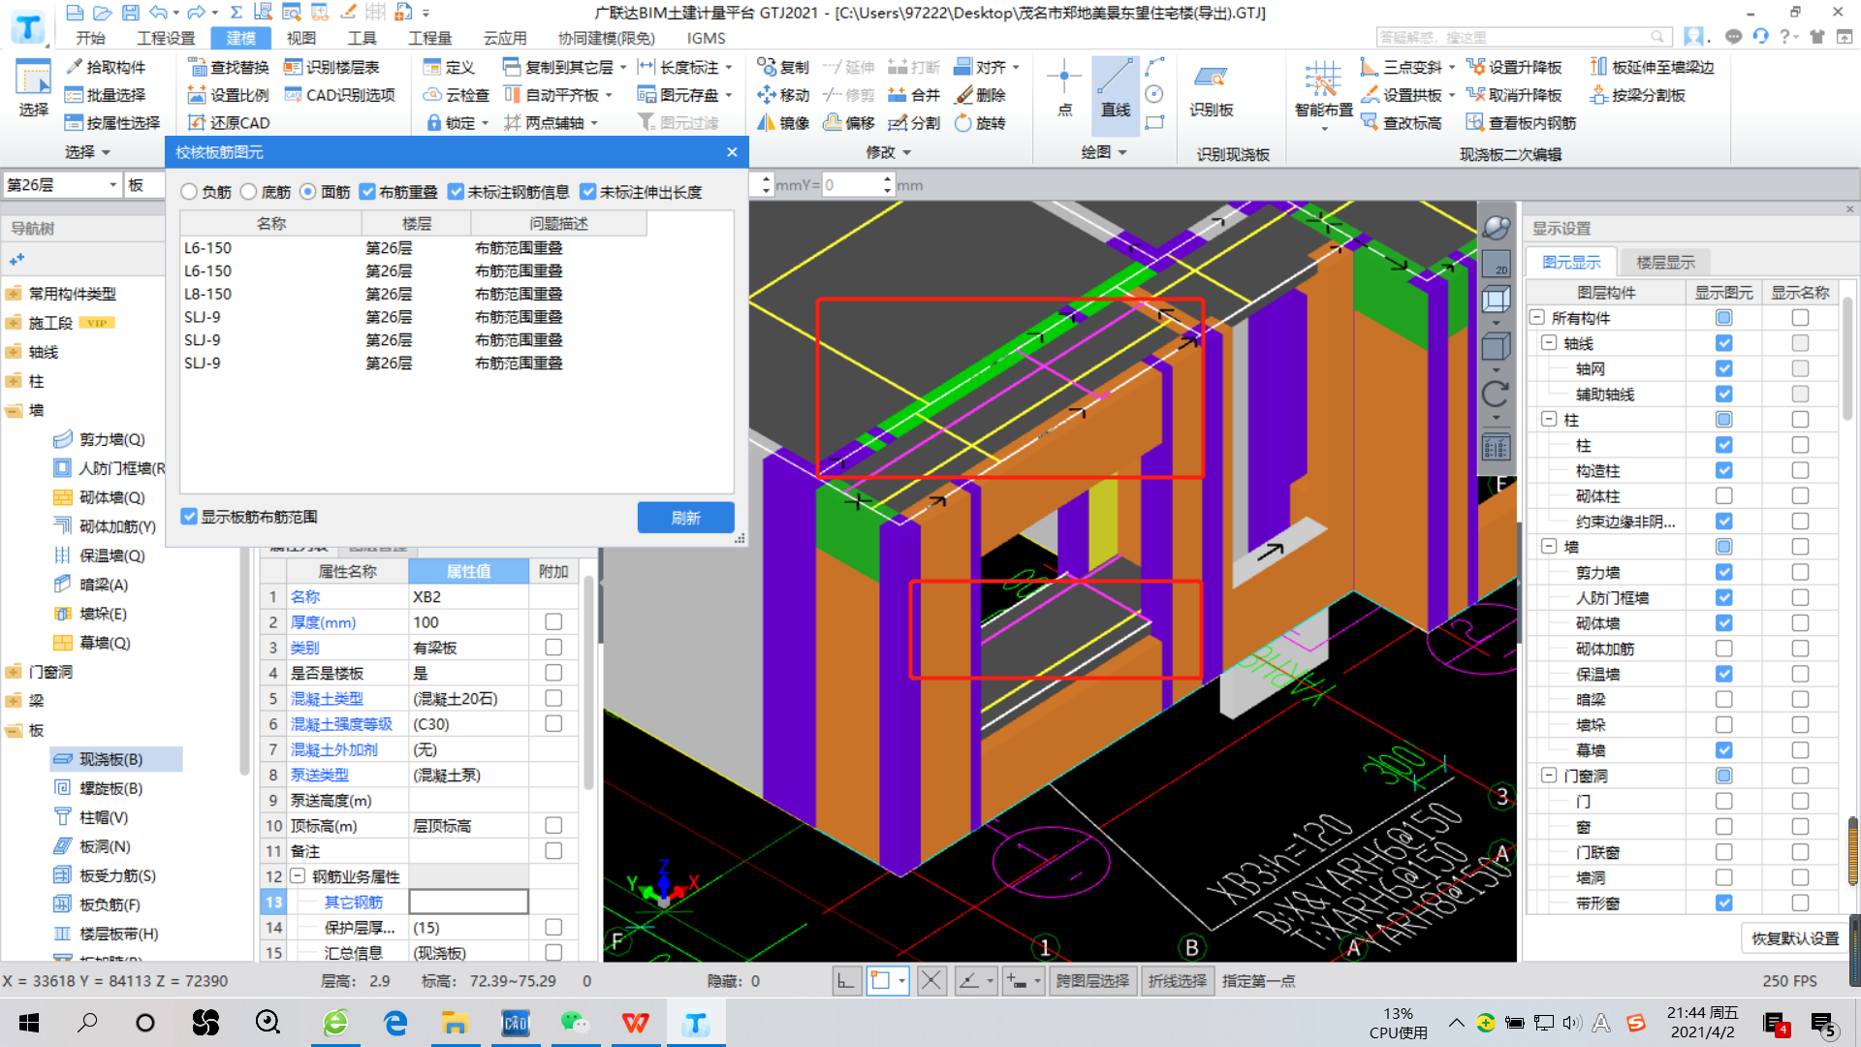Toggle 未标注伸出长度 checkbox
Viewport: 1861px width, 1047px height.
tap(588, 192)
